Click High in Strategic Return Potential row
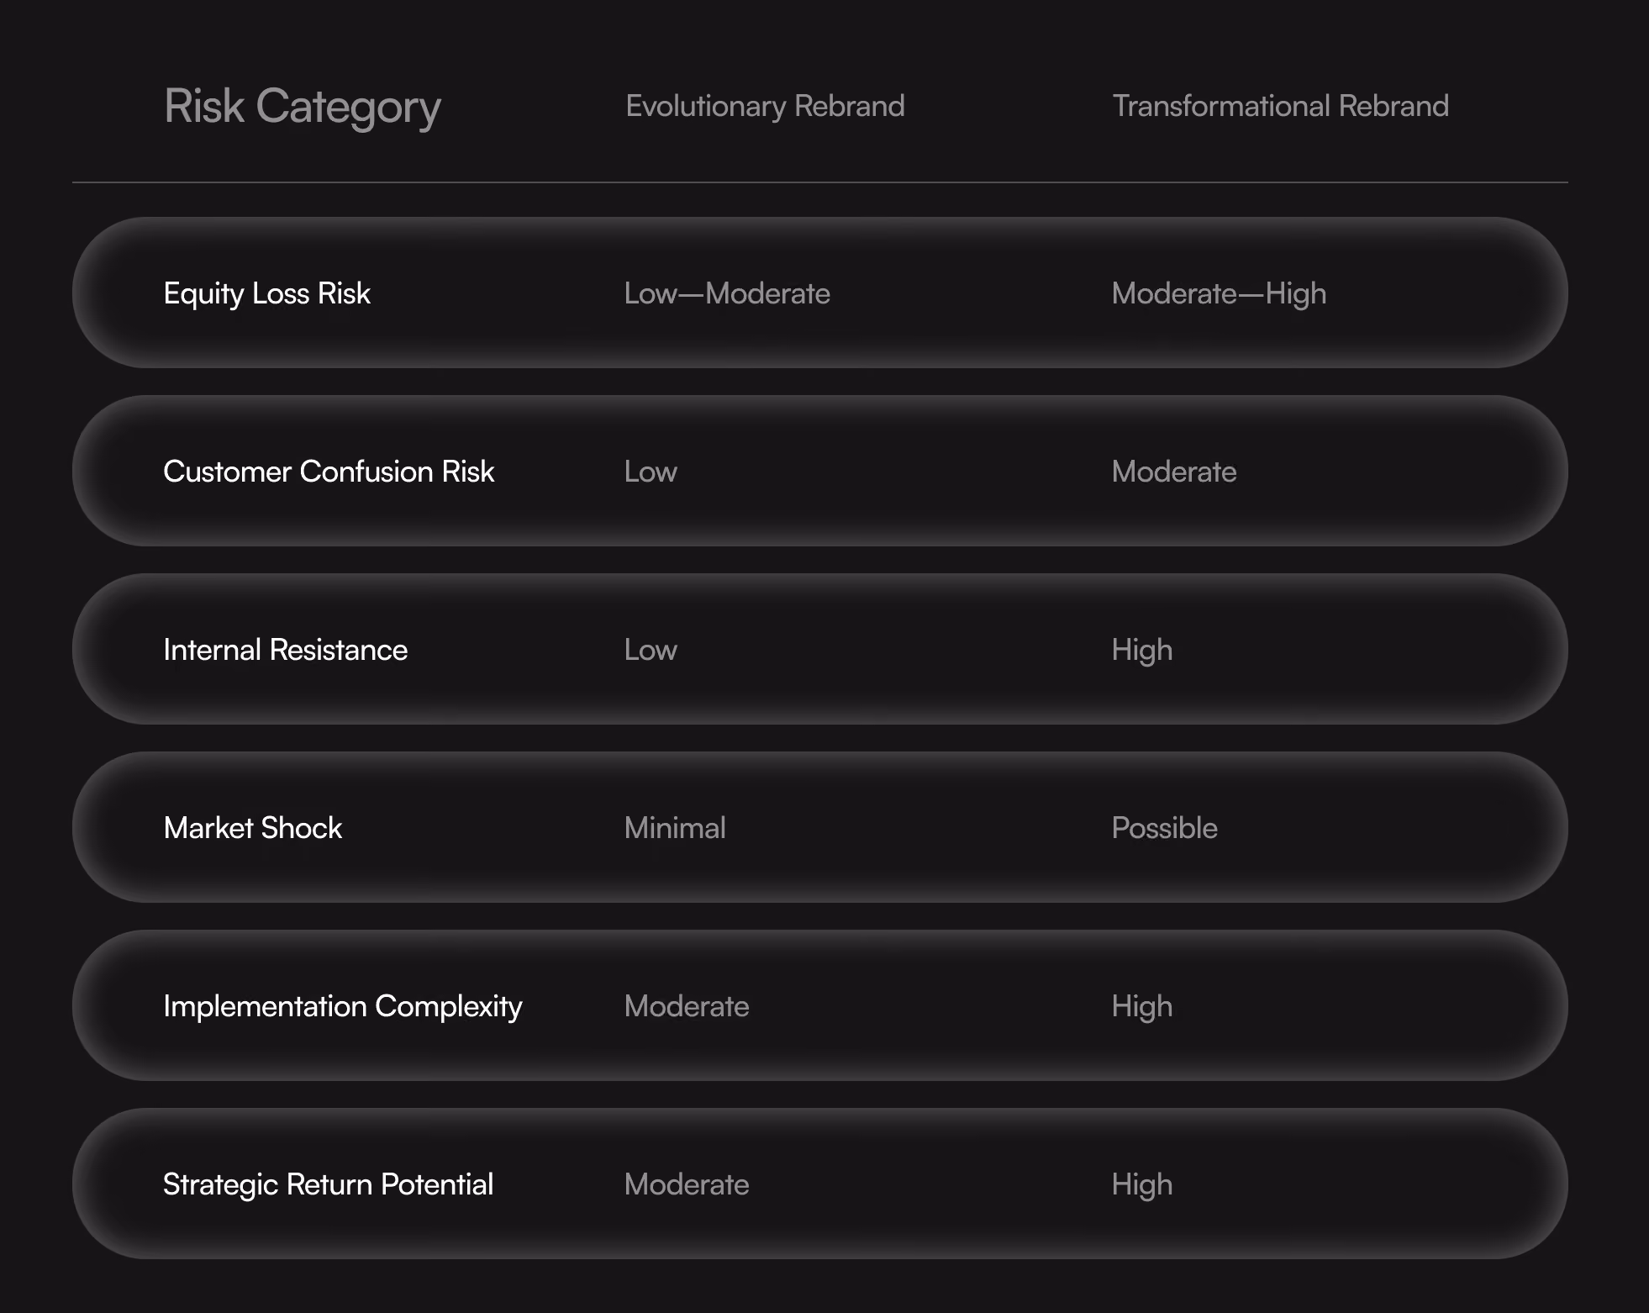This screenshot has height=1313, width=1649. coord(1141,1185)
